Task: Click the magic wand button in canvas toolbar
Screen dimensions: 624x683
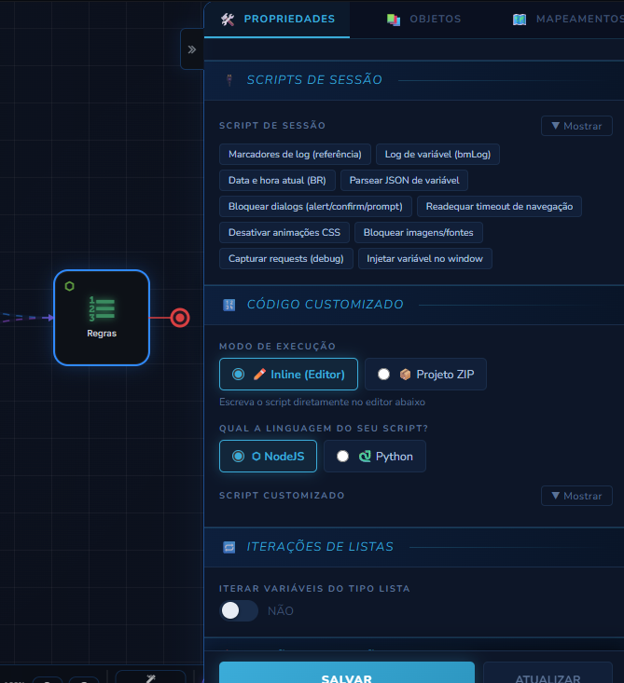Action: pyautogui.click(x=150, y=677)
